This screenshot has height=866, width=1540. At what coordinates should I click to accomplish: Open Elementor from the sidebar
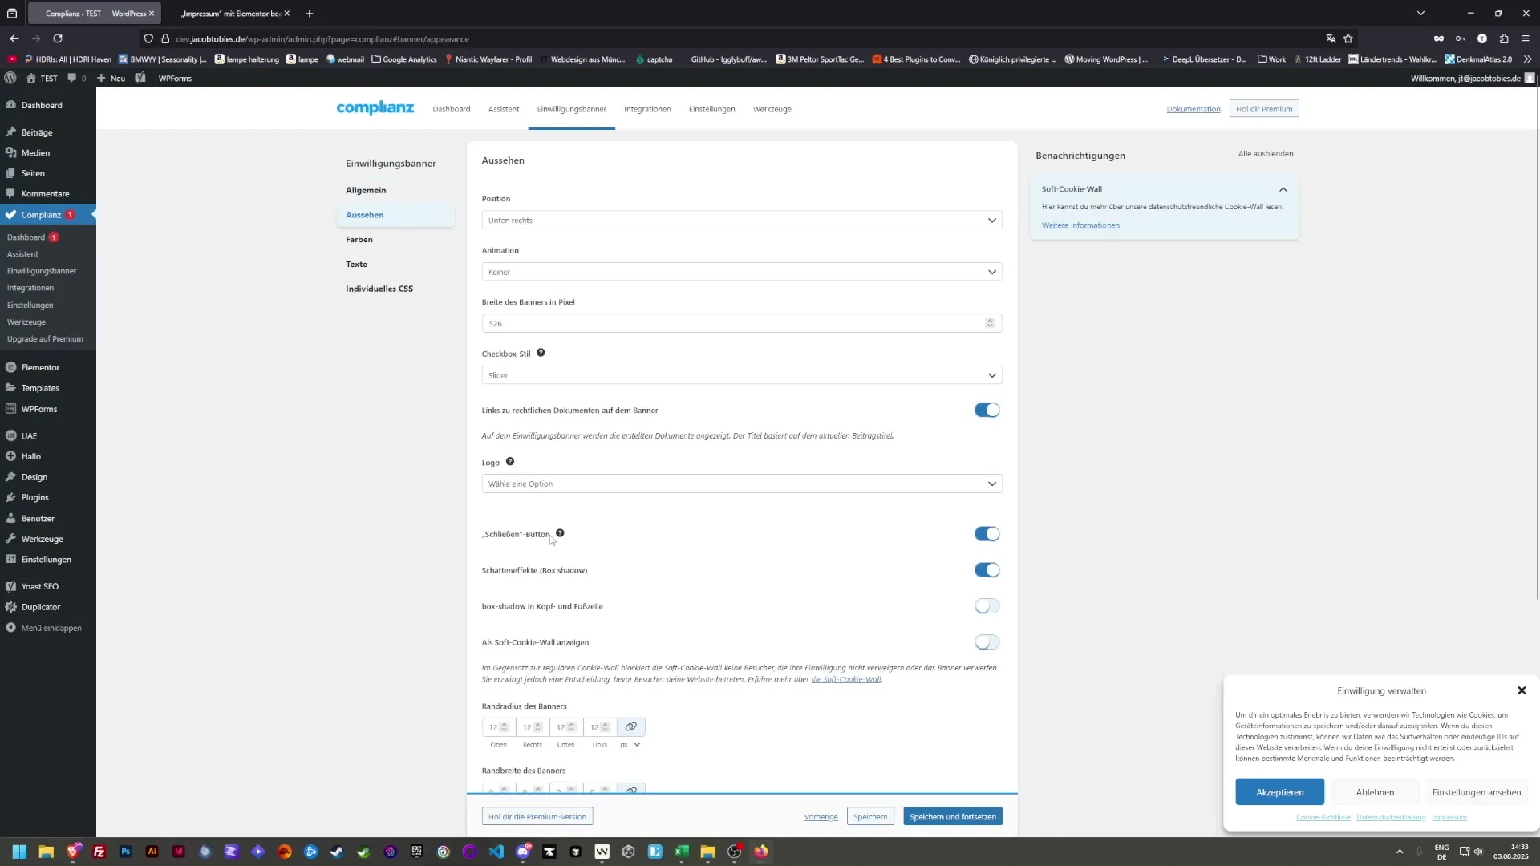pos(39,367)
